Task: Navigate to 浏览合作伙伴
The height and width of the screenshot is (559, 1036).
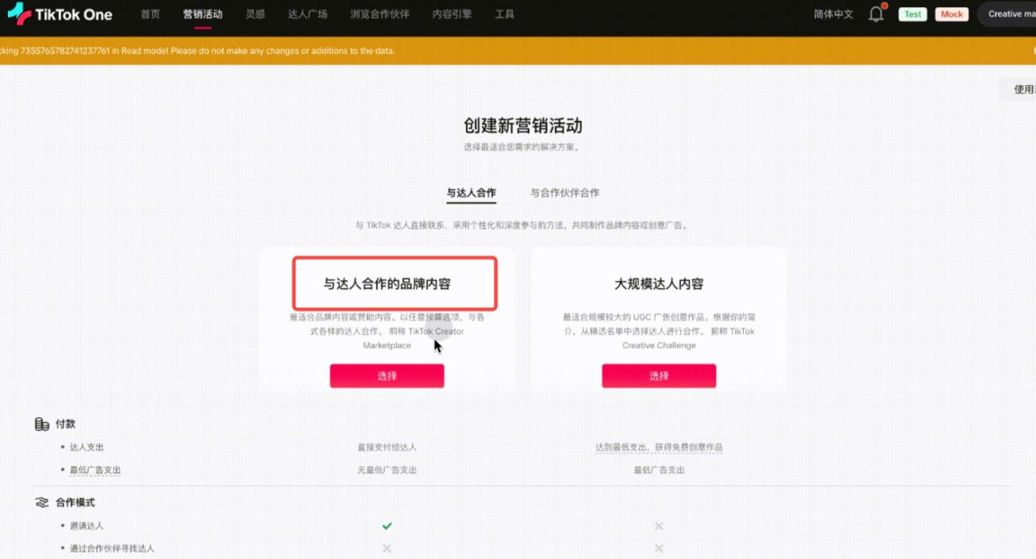Action: point(379,14)
